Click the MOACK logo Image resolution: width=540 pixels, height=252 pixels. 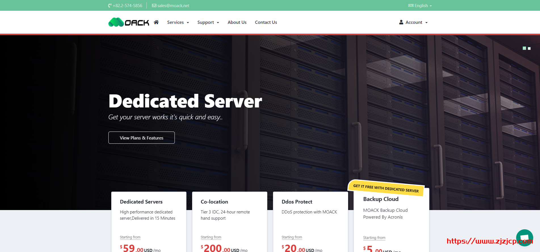point(129,22)
